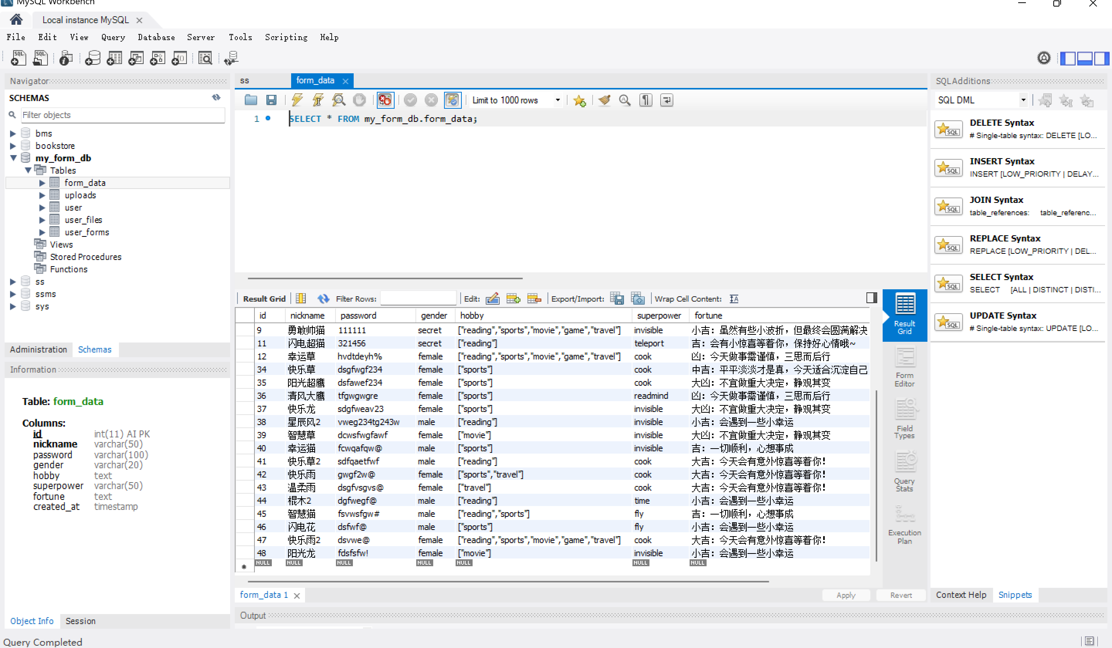1112x648 pixels.
Task: Execute the SQL query with the lightning icon
Action: (x=297, y=100)
